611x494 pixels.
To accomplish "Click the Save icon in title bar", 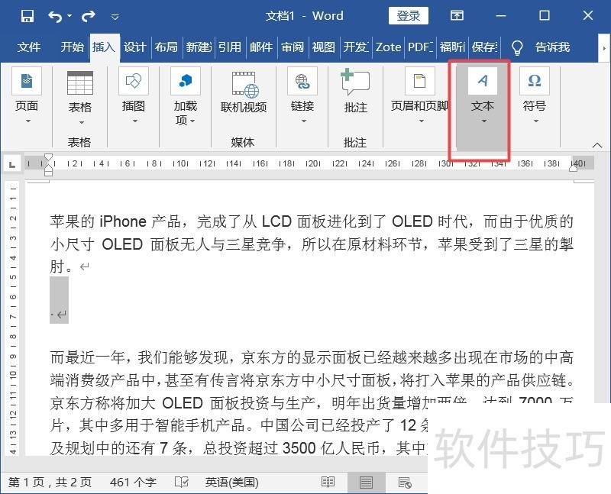I will tap(27, 16).
